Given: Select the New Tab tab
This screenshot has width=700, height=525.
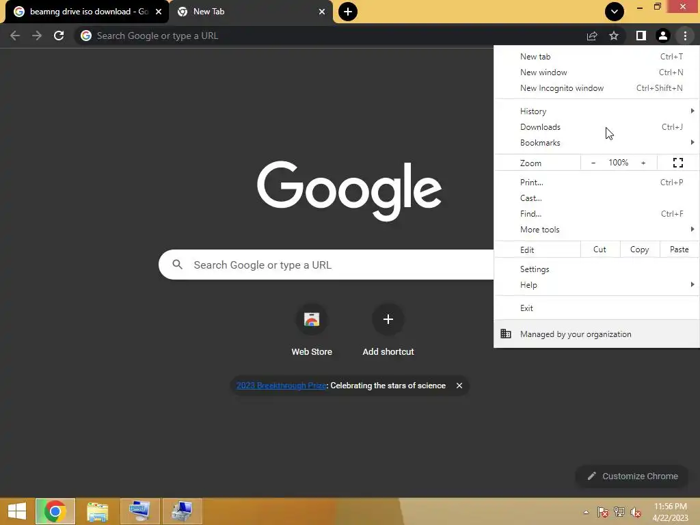Looking at the screenshot, I should [x=251, y=12].
